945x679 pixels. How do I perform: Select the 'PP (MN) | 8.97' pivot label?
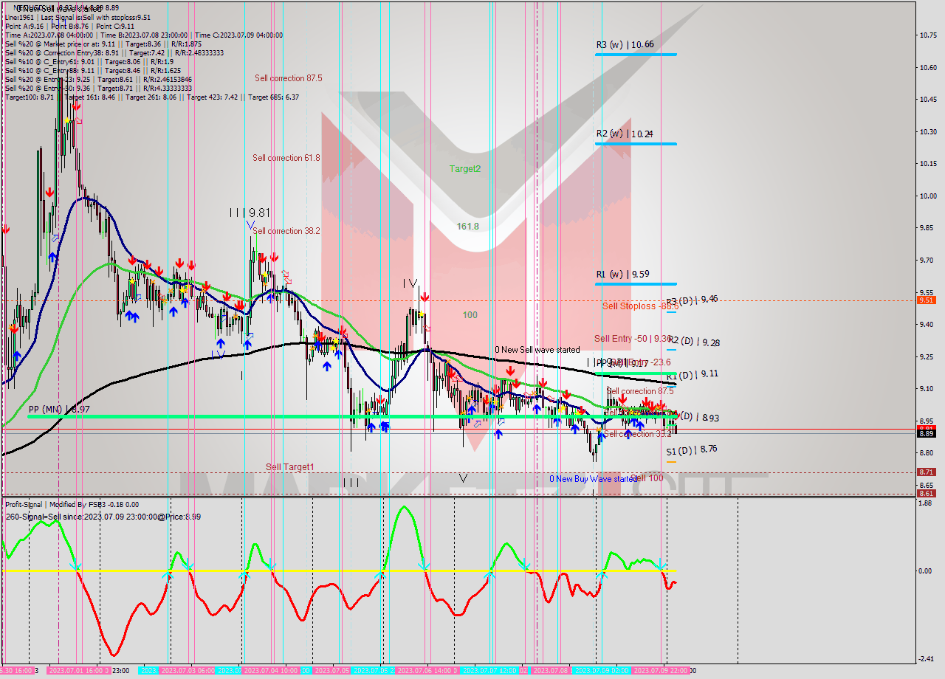59,409
